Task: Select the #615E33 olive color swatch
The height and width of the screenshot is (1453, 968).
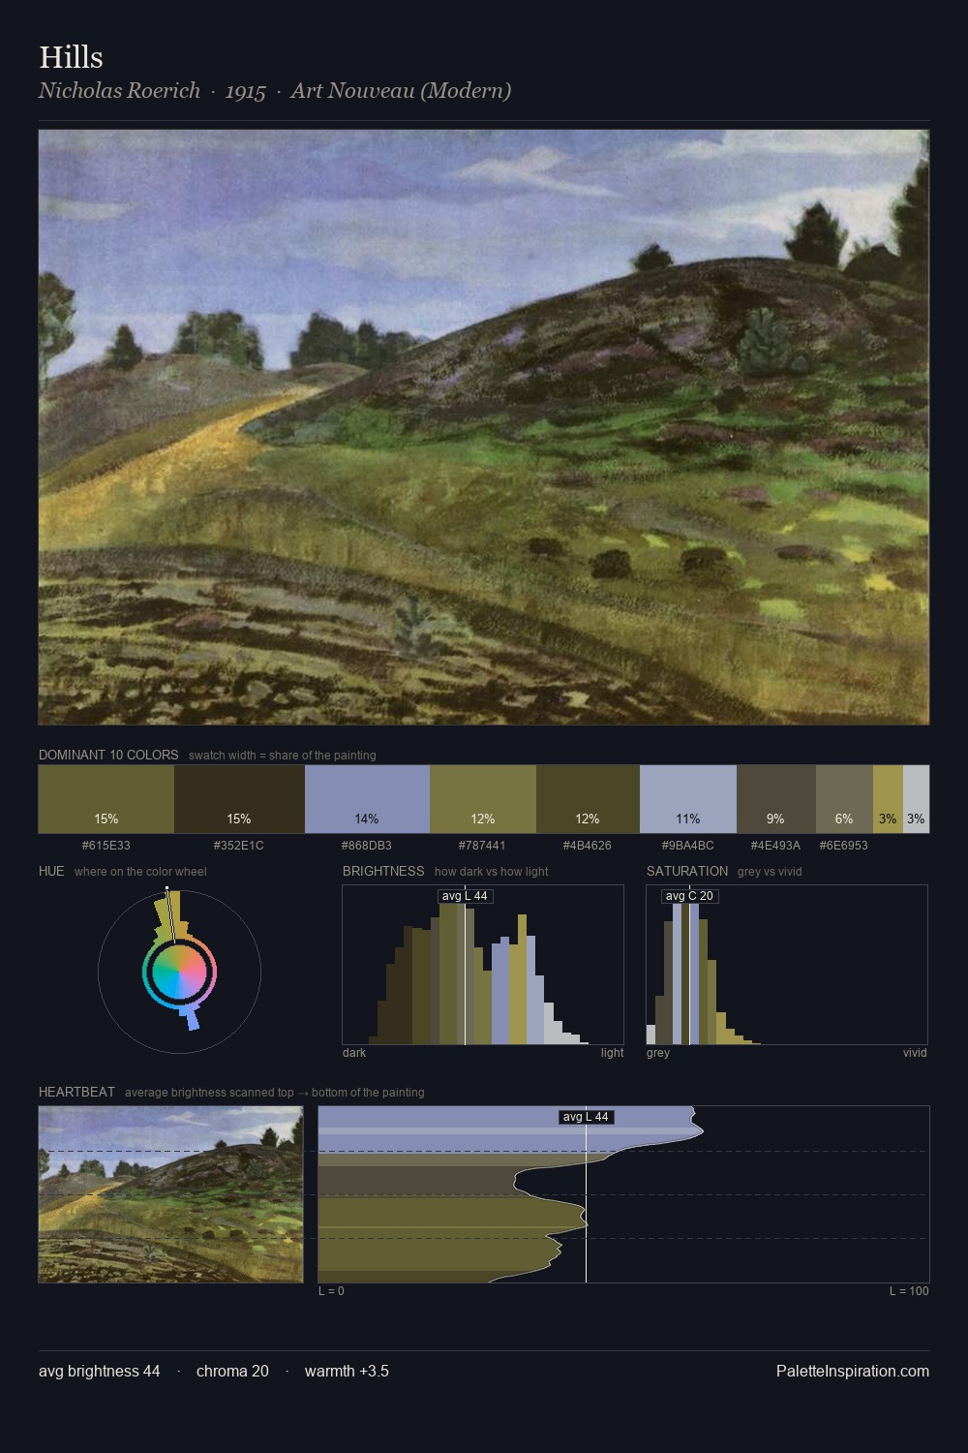Action: click(106, 799)
